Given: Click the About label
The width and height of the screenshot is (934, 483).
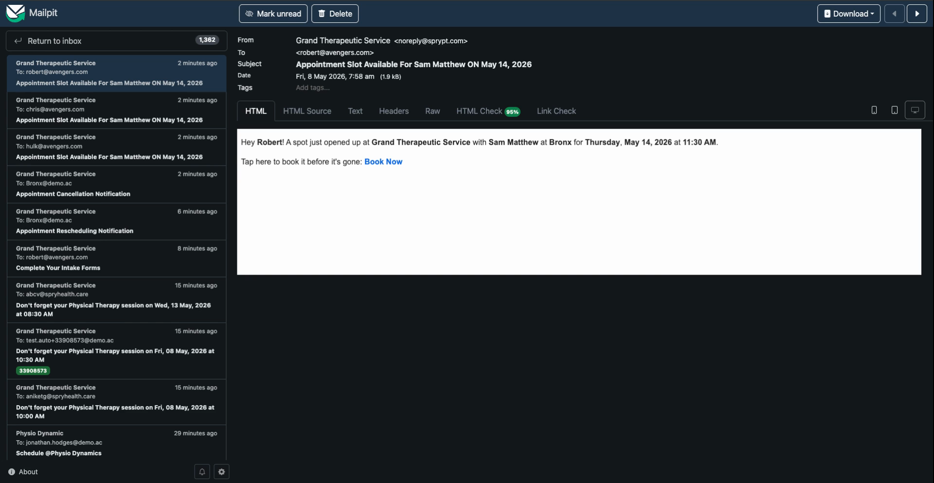Looking at the screenshot, I should (x=28, y=472).
